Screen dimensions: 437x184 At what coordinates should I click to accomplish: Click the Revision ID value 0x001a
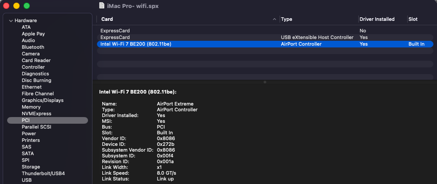click(x=165, y=161)
